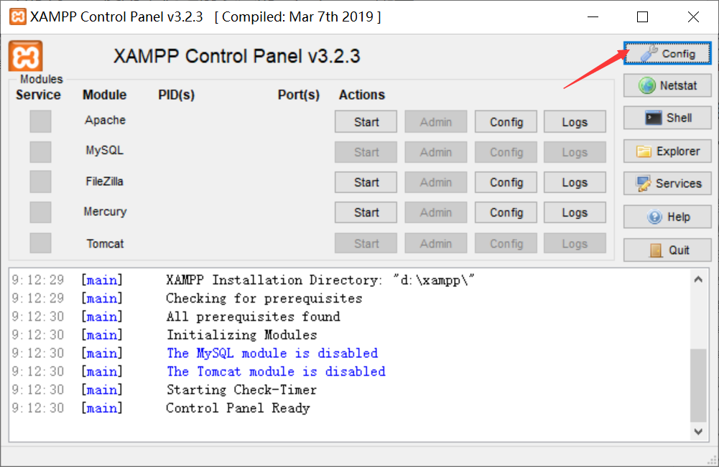Toggle the Mercury service checkbox
Image resolution: width=719 pixels, height=467 pixels.
coord(40,212)
